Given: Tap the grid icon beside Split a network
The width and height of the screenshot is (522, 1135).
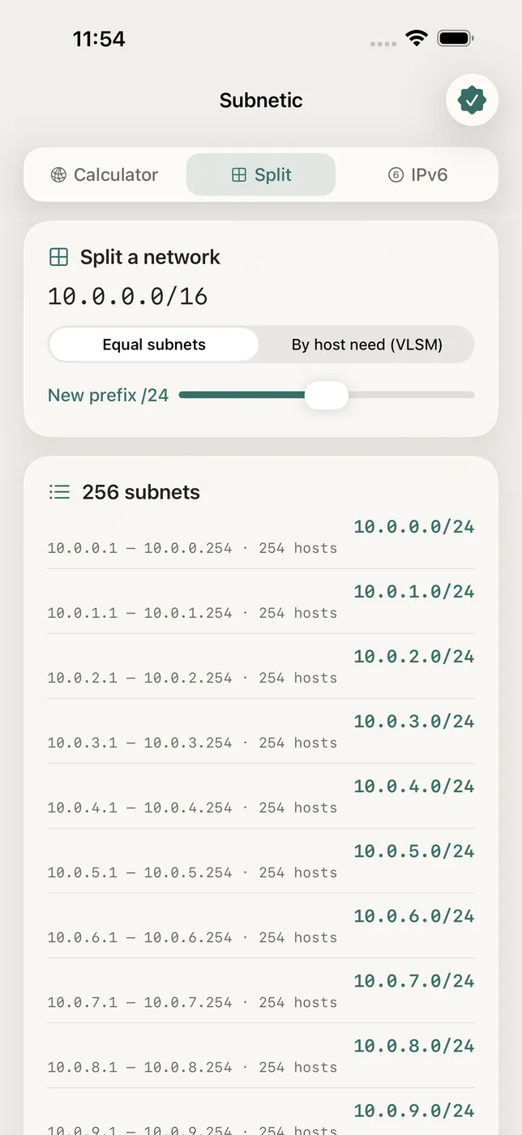Looking at the screenshot, I should pyautogui.click(x=58, y=257).
